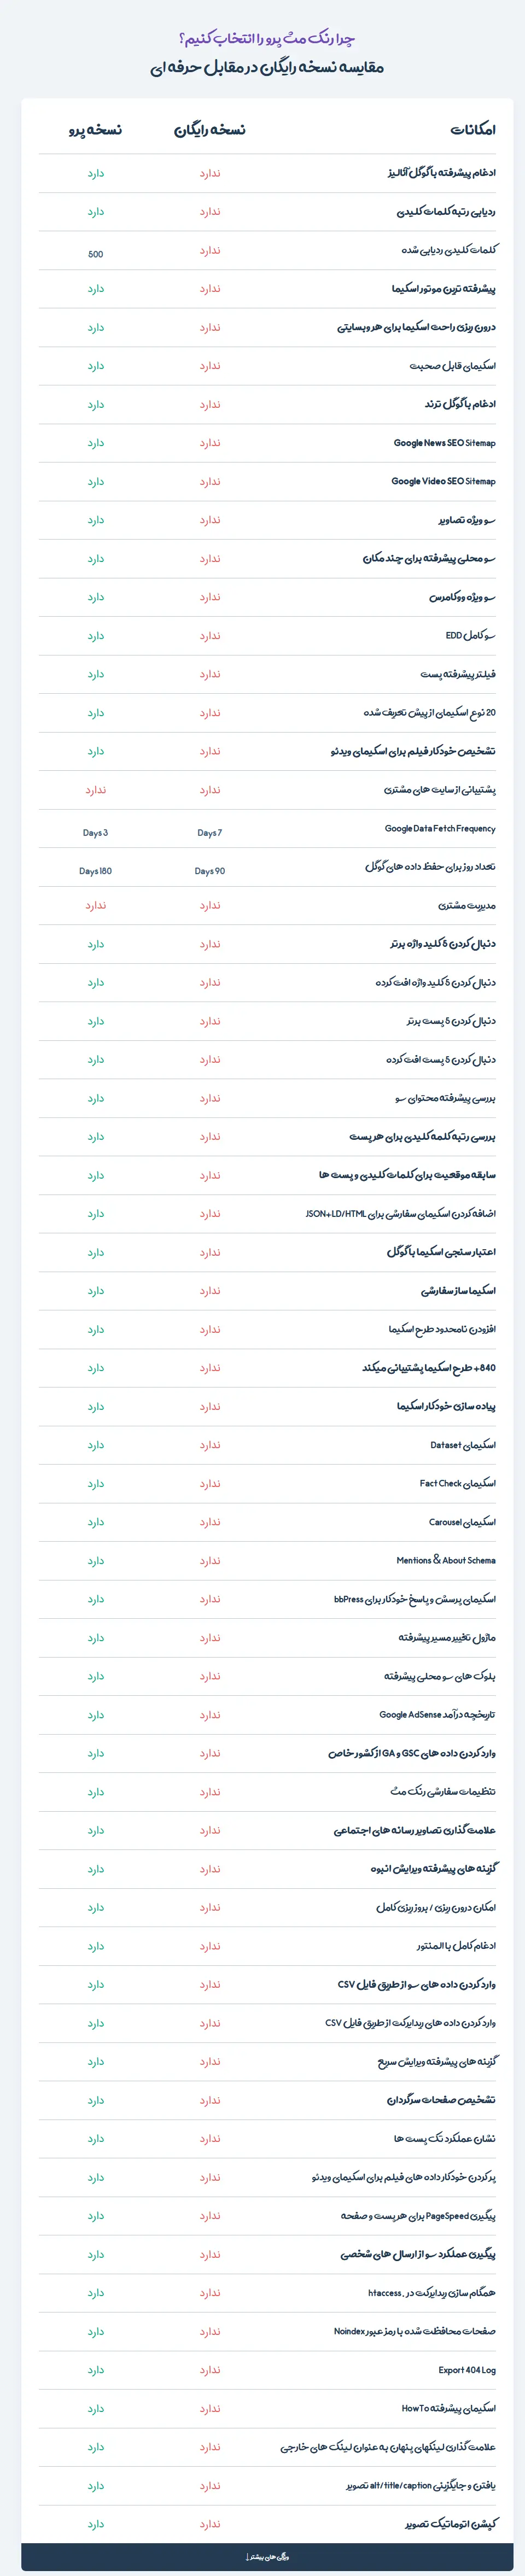Select the 'Google AdSense' earnings history feature
This screenshot has height=2576, width=525.
[437, 1714]
